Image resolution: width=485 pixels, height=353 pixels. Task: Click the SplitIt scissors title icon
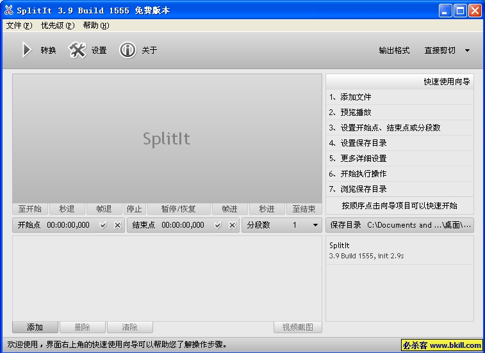(x=8, y=10)
